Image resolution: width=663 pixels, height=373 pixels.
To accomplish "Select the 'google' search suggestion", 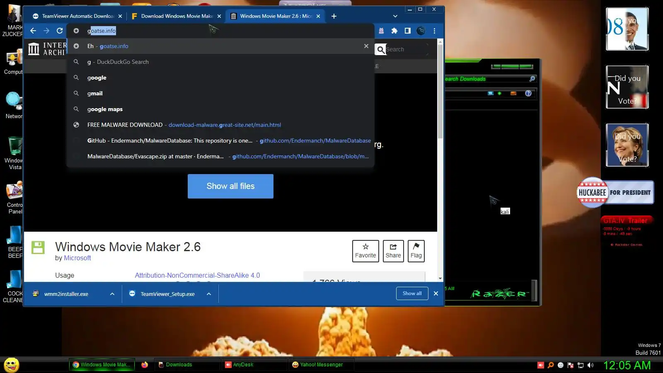I will click(x=221, y=78).
